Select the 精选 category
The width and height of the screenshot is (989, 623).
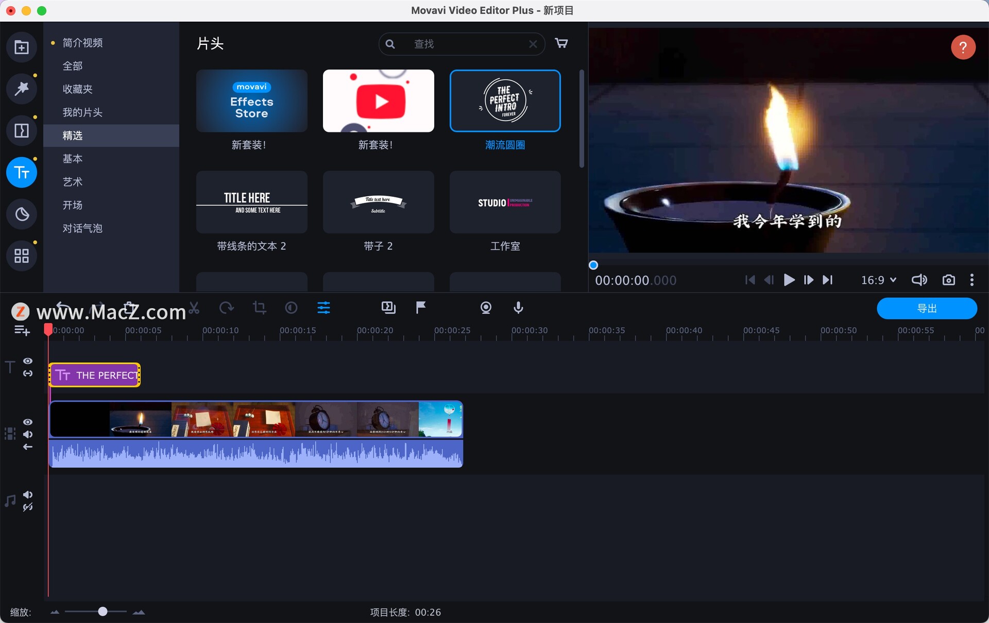[111, 136]
